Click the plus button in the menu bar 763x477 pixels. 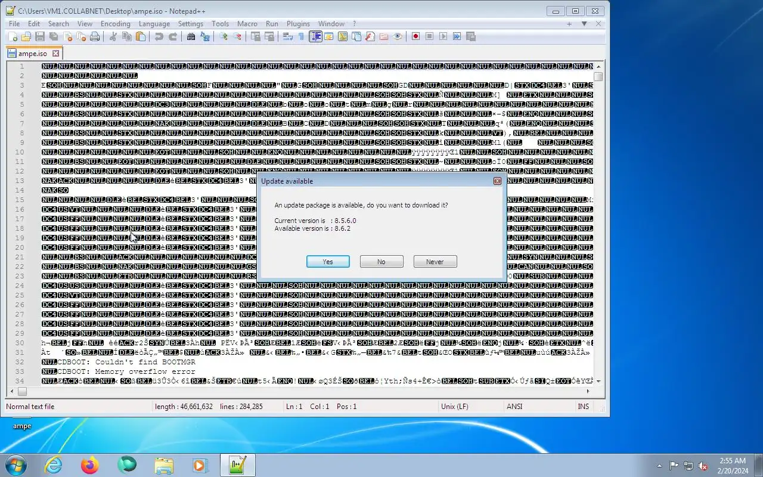pos(569,24)
